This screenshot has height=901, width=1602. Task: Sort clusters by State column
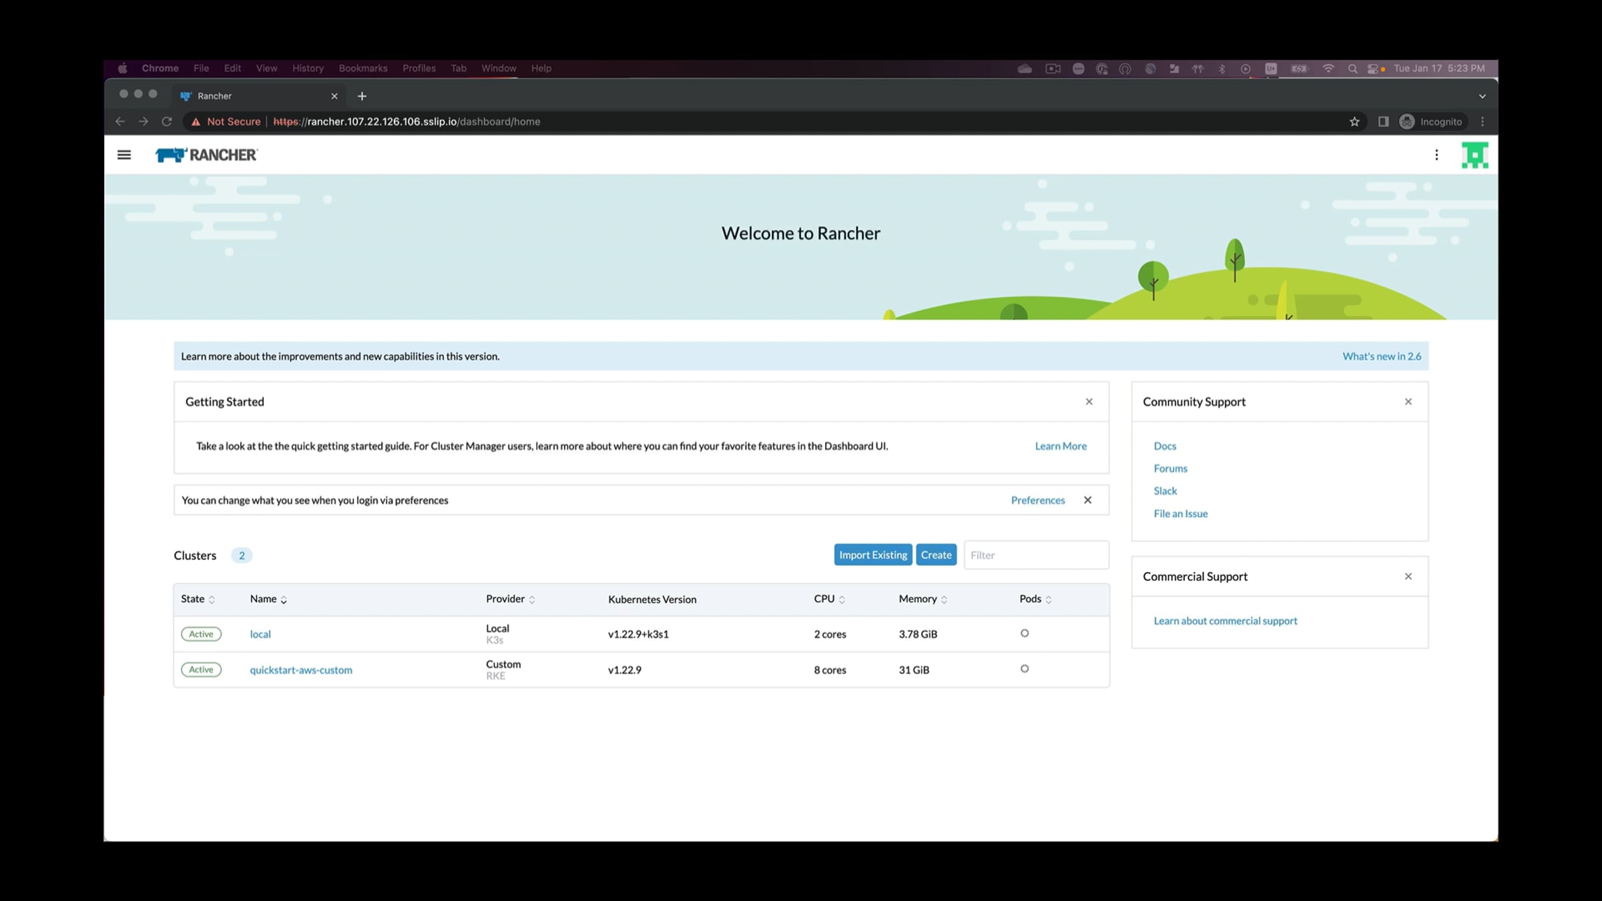point(198,599)
